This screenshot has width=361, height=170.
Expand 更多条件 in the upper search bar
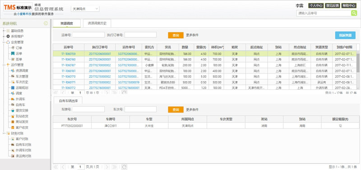pyautogui.click(x=192, y=35)
